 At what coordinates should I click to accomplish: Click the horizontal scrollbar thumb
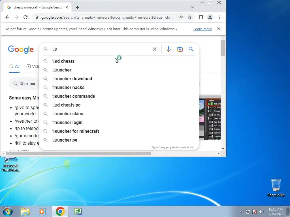[78, 153]
